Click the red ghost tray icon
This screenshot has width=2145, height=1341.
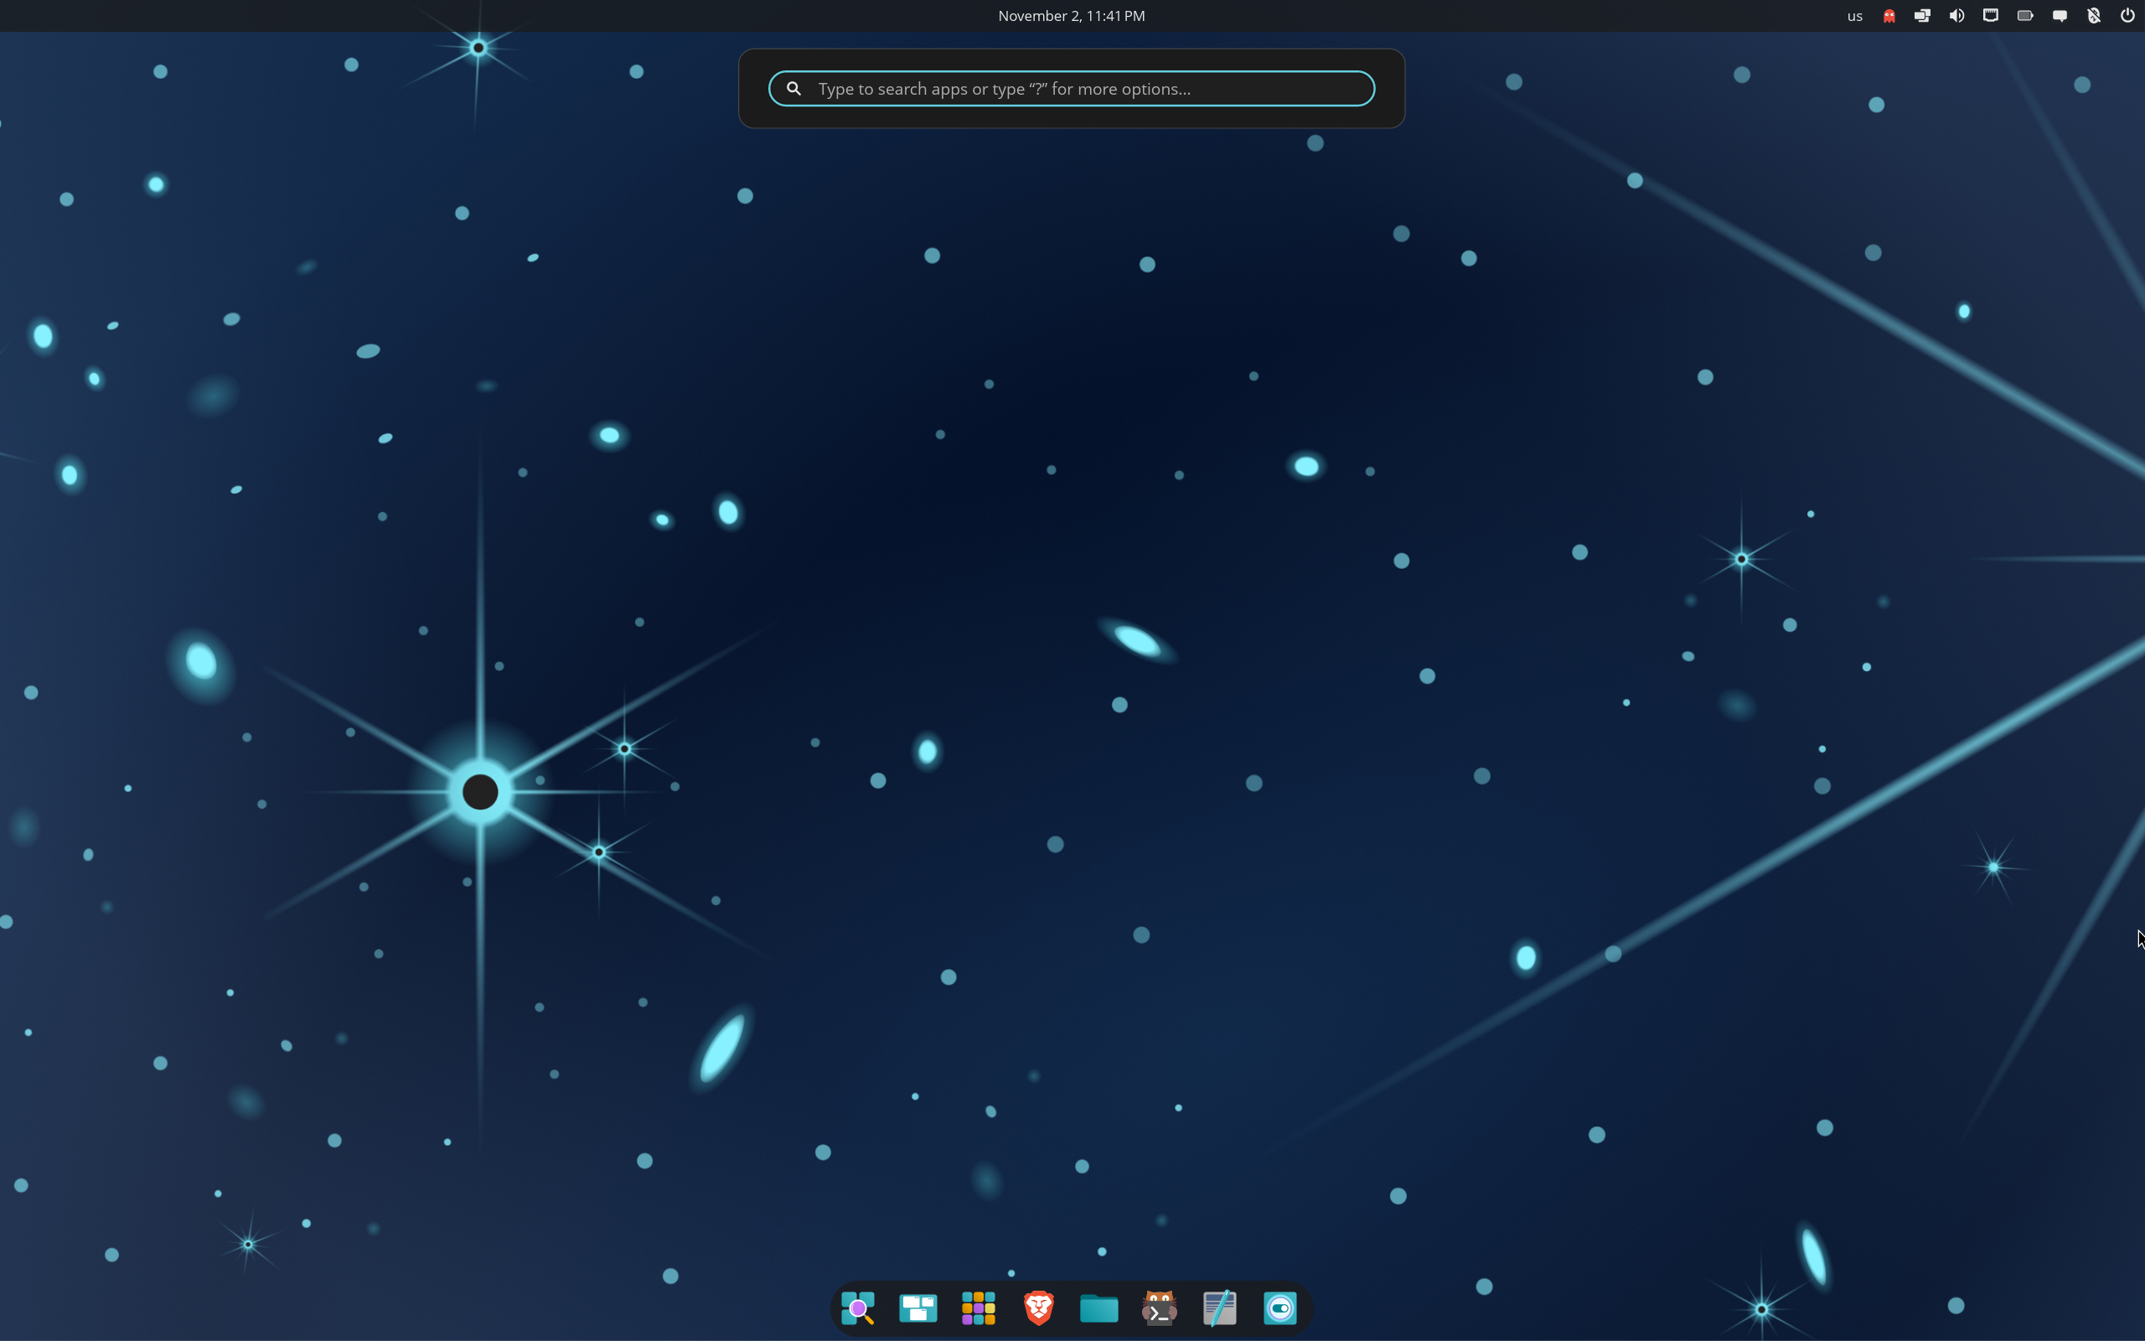click(1889, 16)
